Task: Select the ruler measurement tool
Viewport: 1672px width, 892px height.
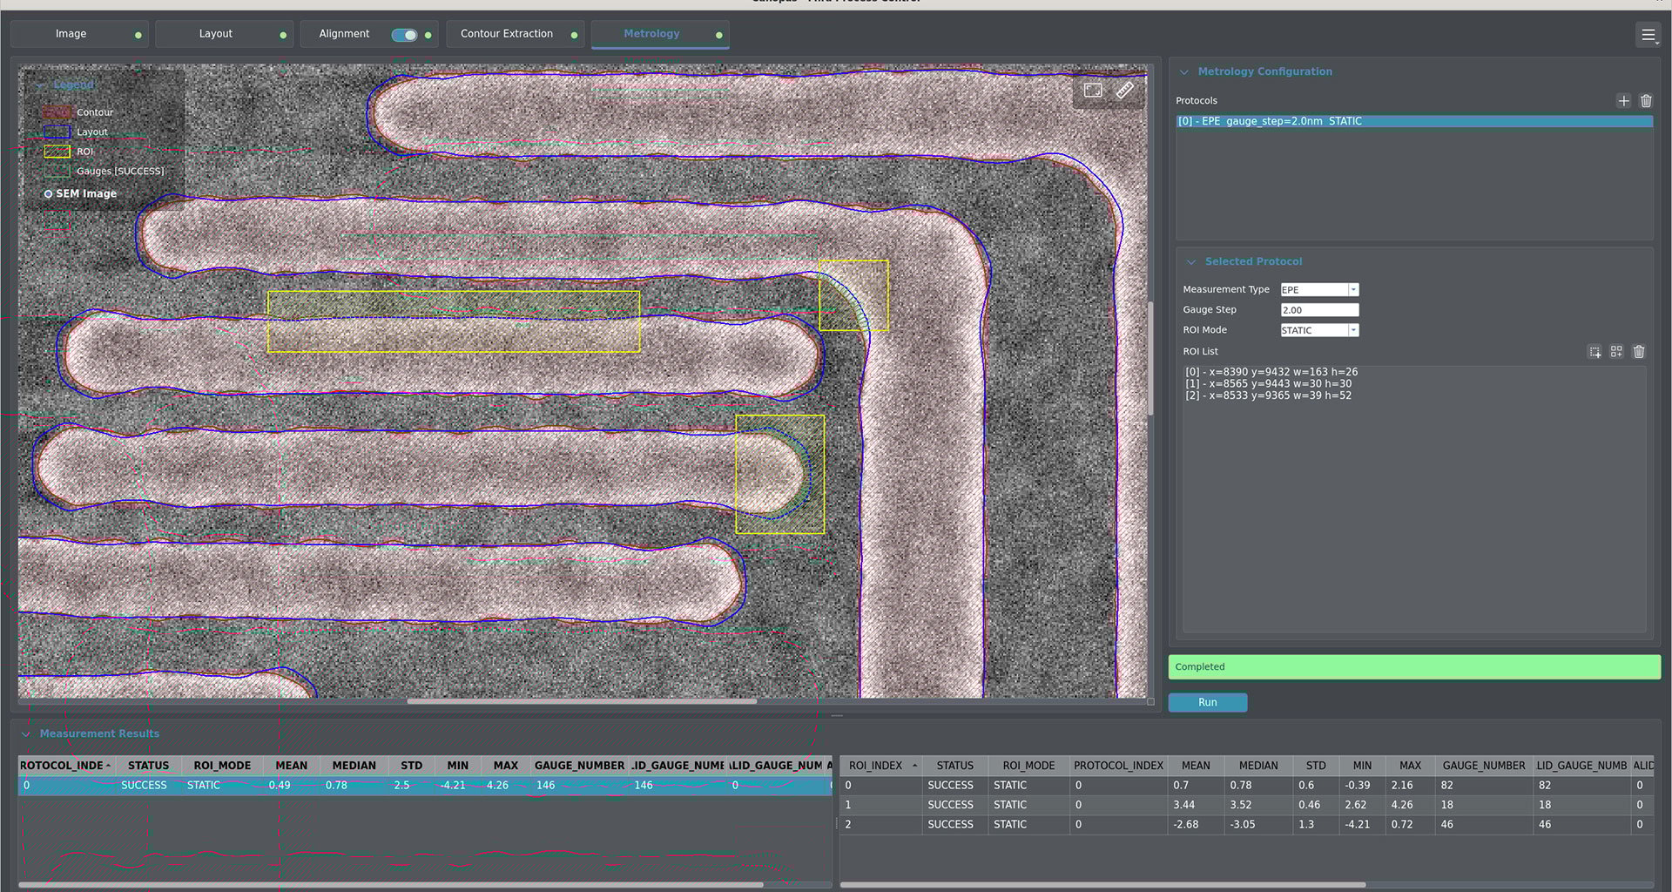Action: 1125,91
